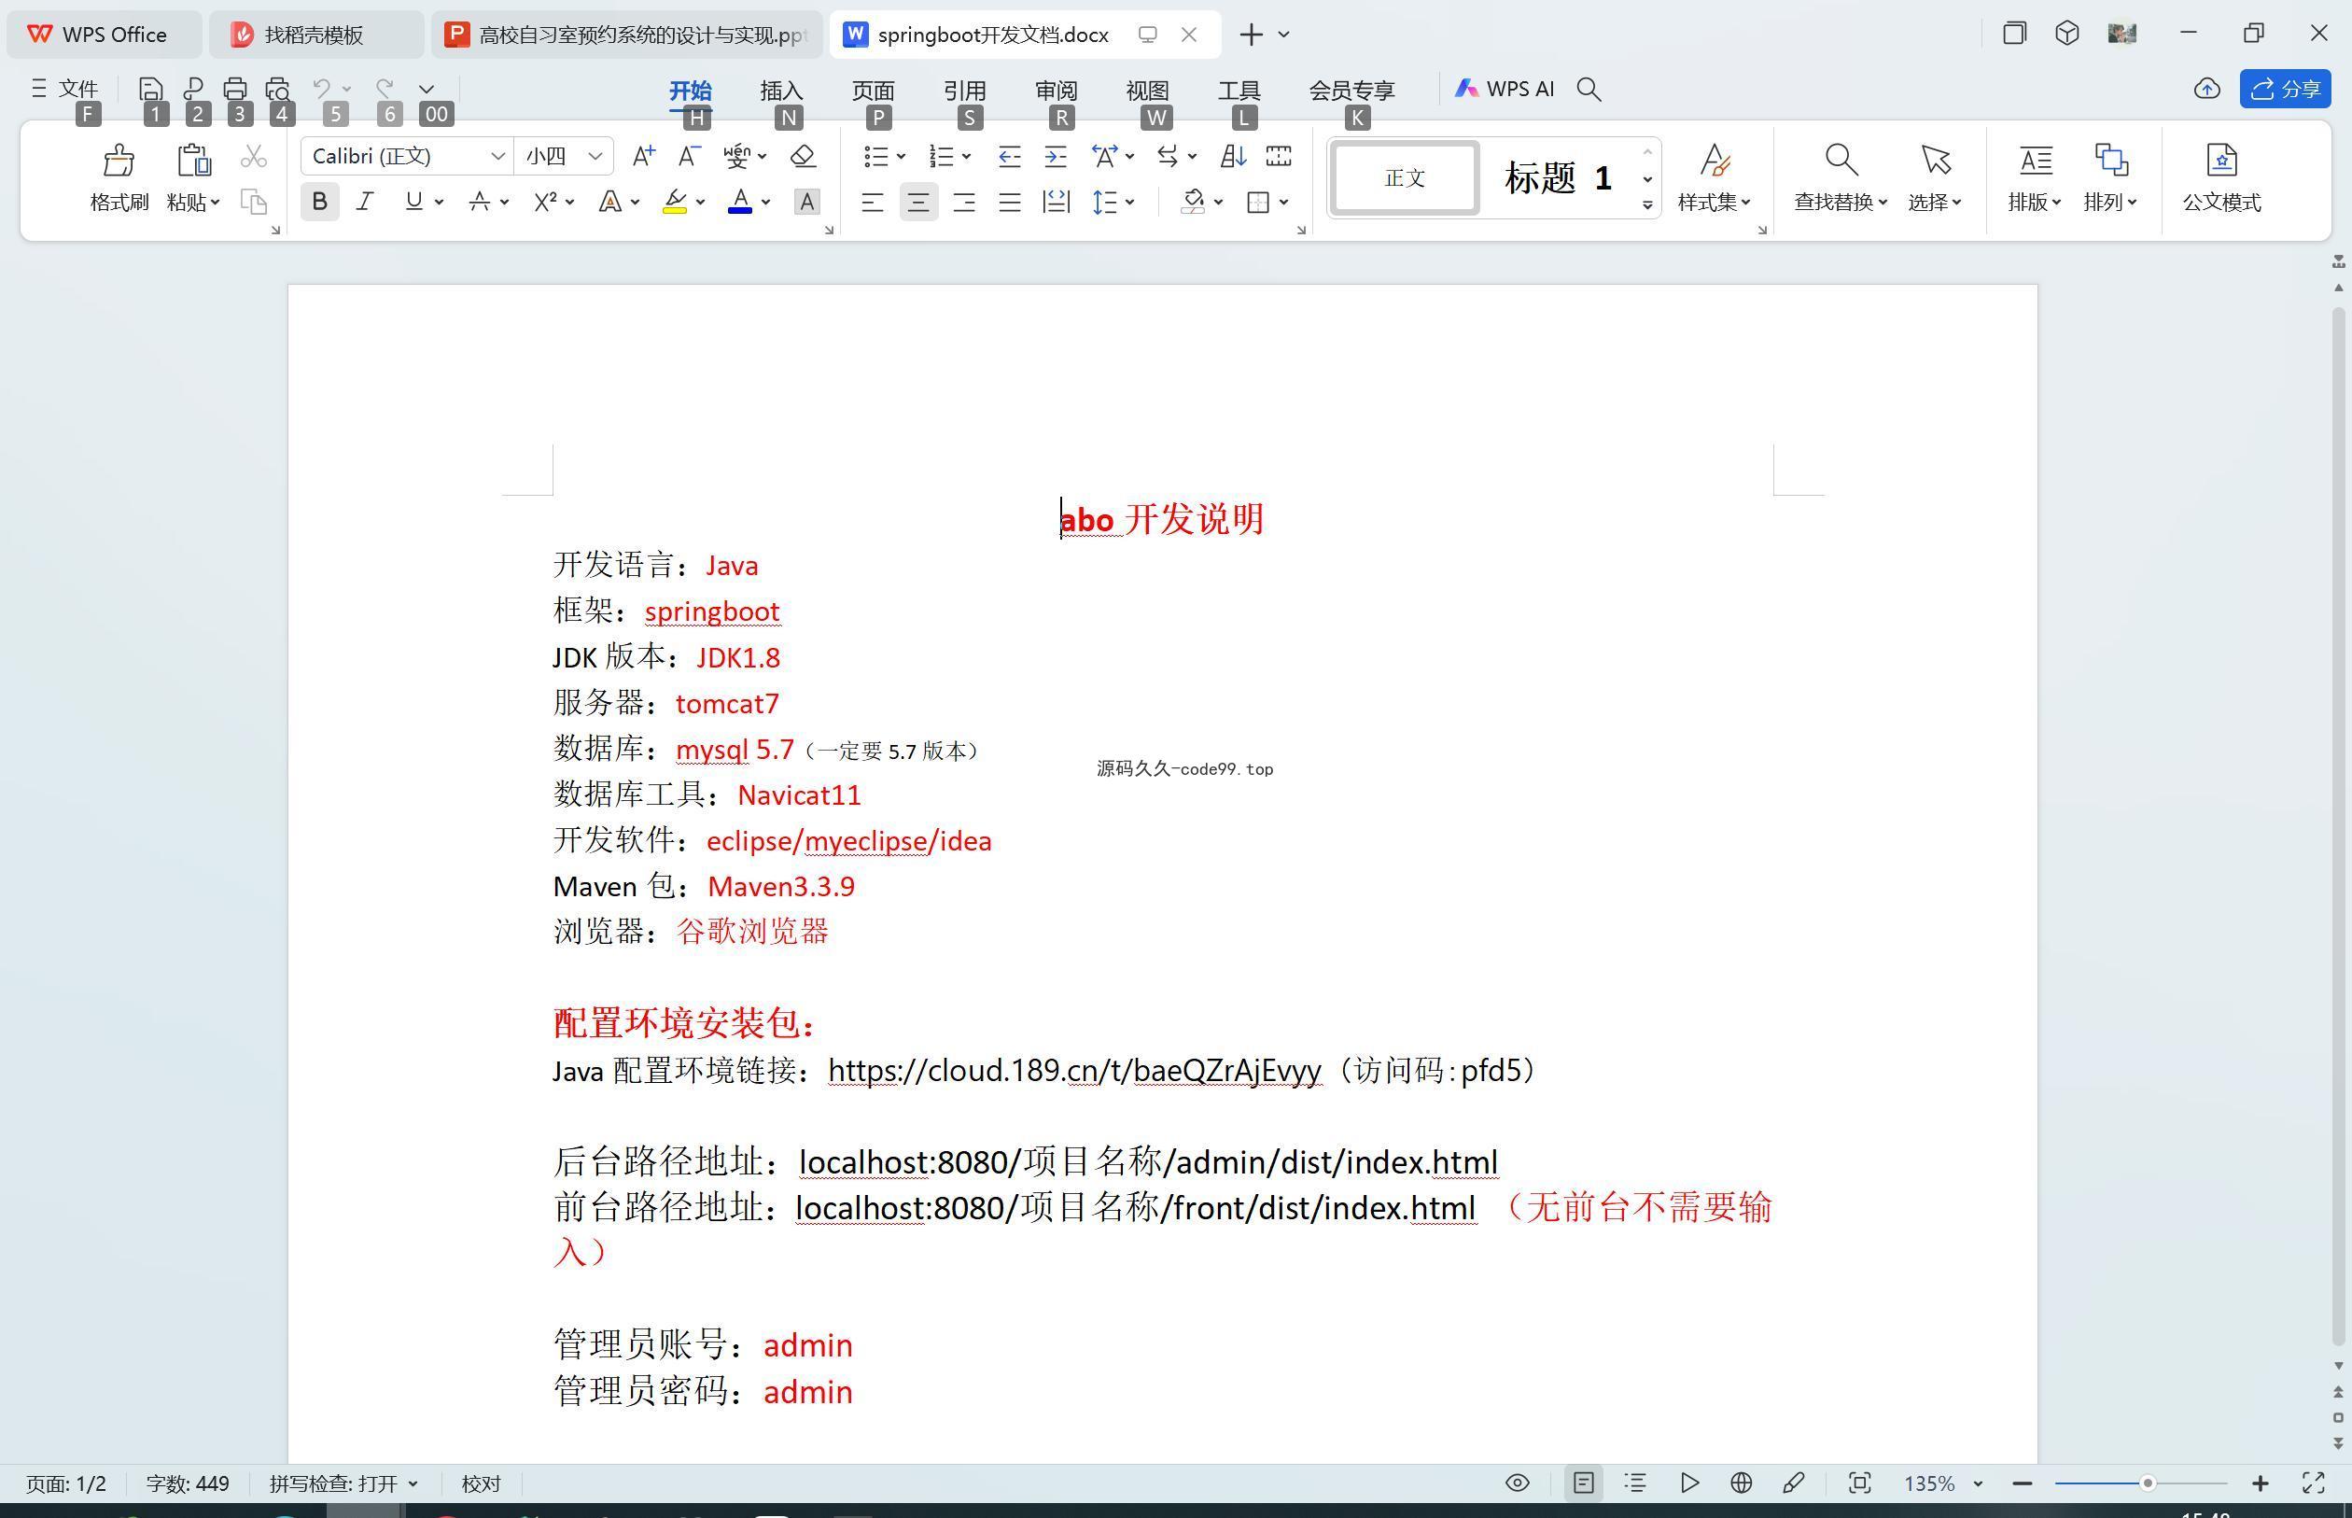Open the font name Calibri dropdown
2352x1518 pixels.
497,156
